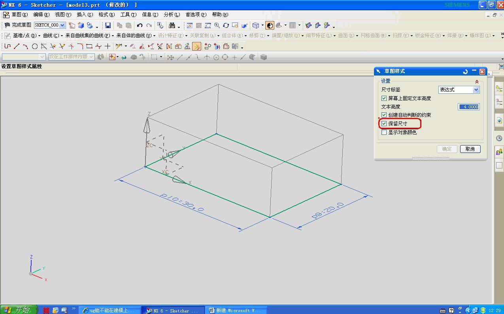Undo the last action with the arrow
Screen dimensions: 504x314
click(x=140, y=25)
